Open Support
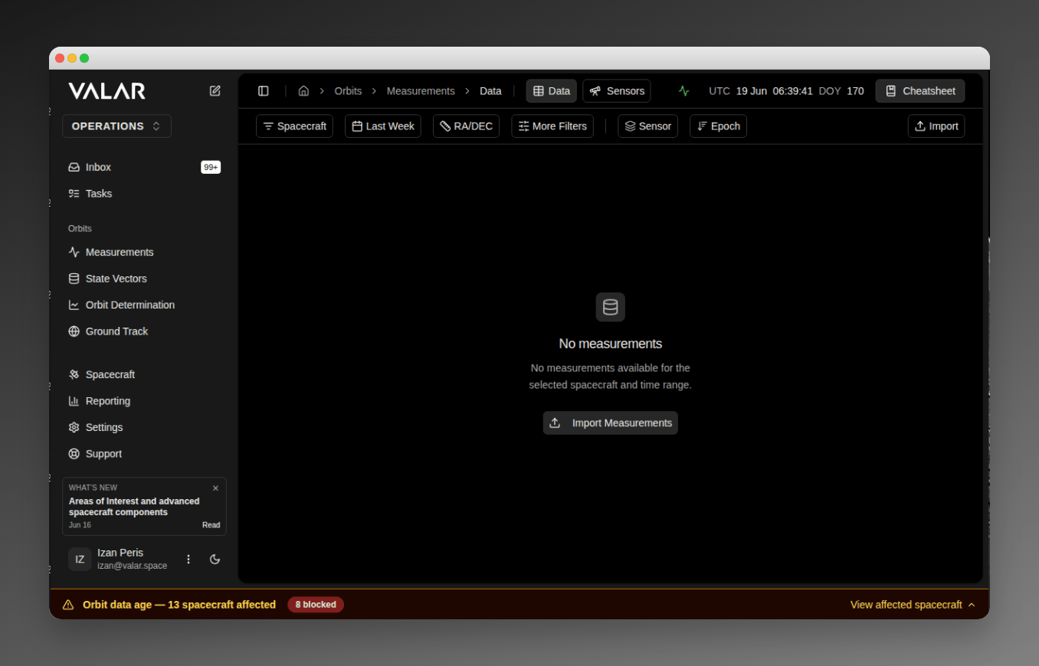1039x666 pixels. [x=144, y=454]
